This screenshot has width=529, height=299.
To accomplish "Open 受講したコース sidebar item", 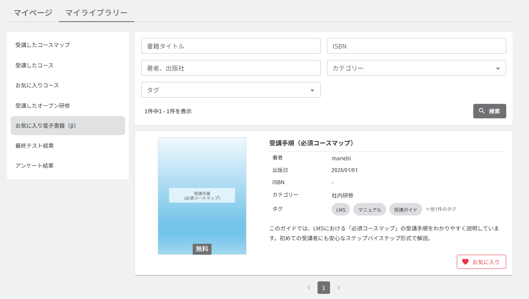I will (35, 65).
